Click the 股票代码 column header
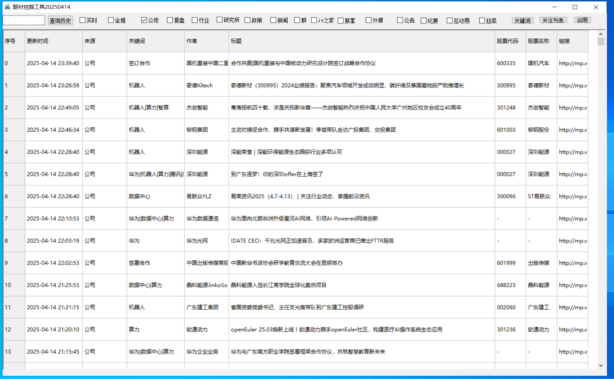 [510, 41]
